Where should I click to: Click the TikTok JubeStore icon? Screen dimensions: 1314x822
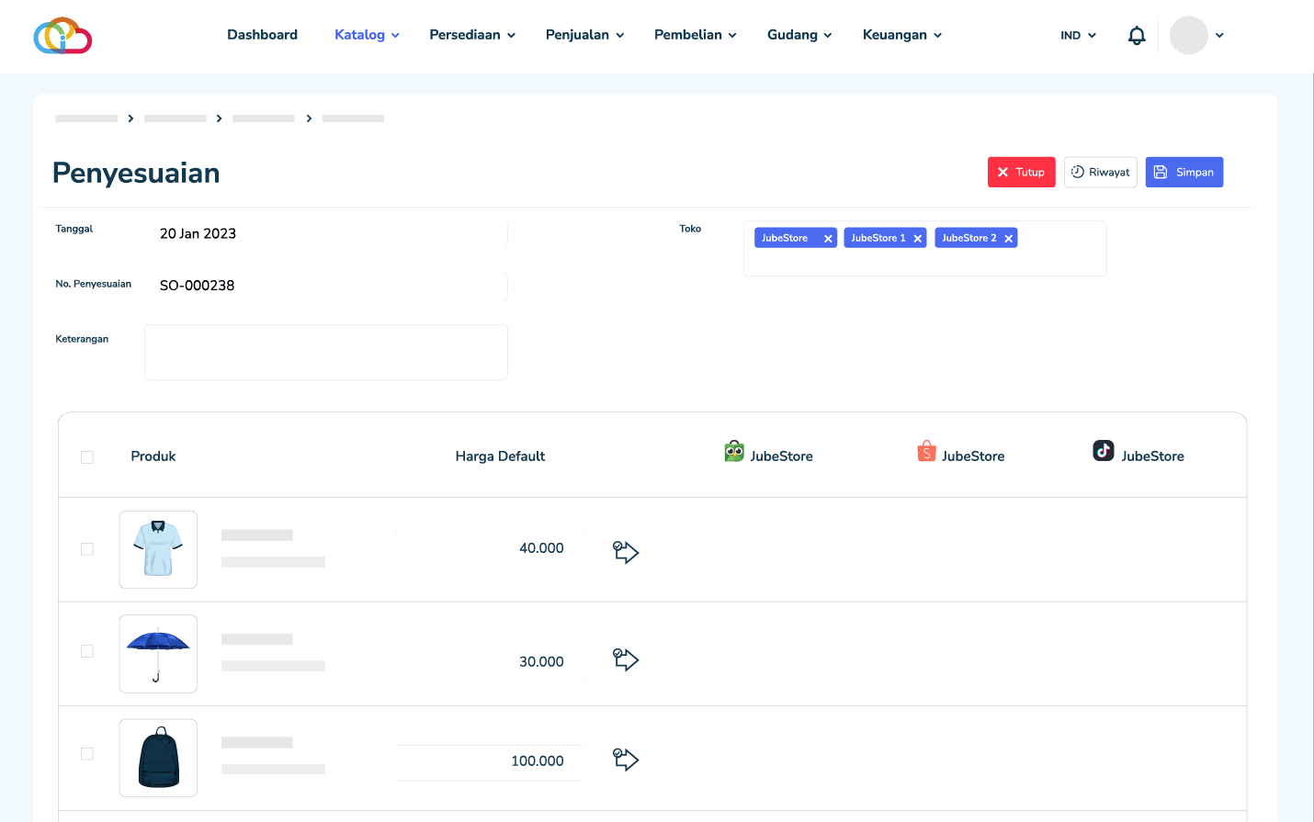coord(1103,451)
